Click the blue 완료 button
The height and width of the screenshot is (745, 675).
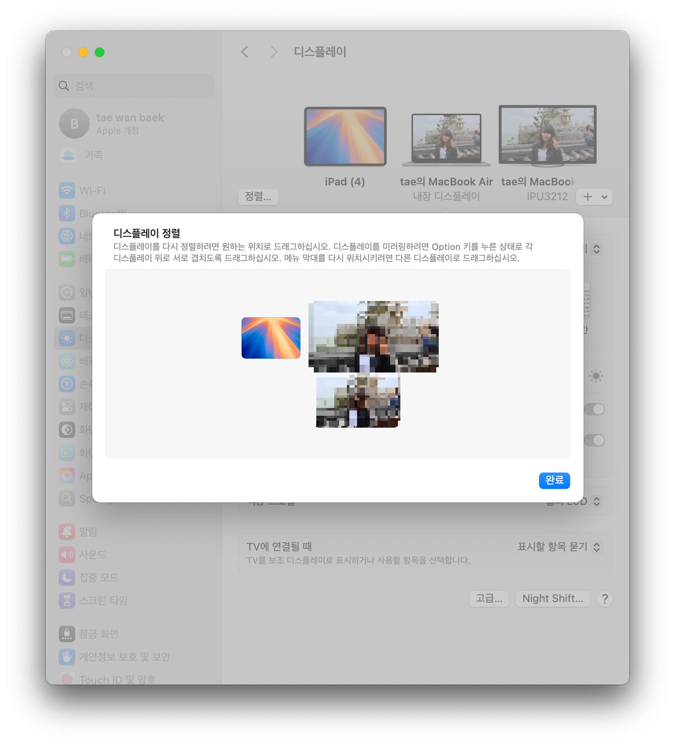554,480
